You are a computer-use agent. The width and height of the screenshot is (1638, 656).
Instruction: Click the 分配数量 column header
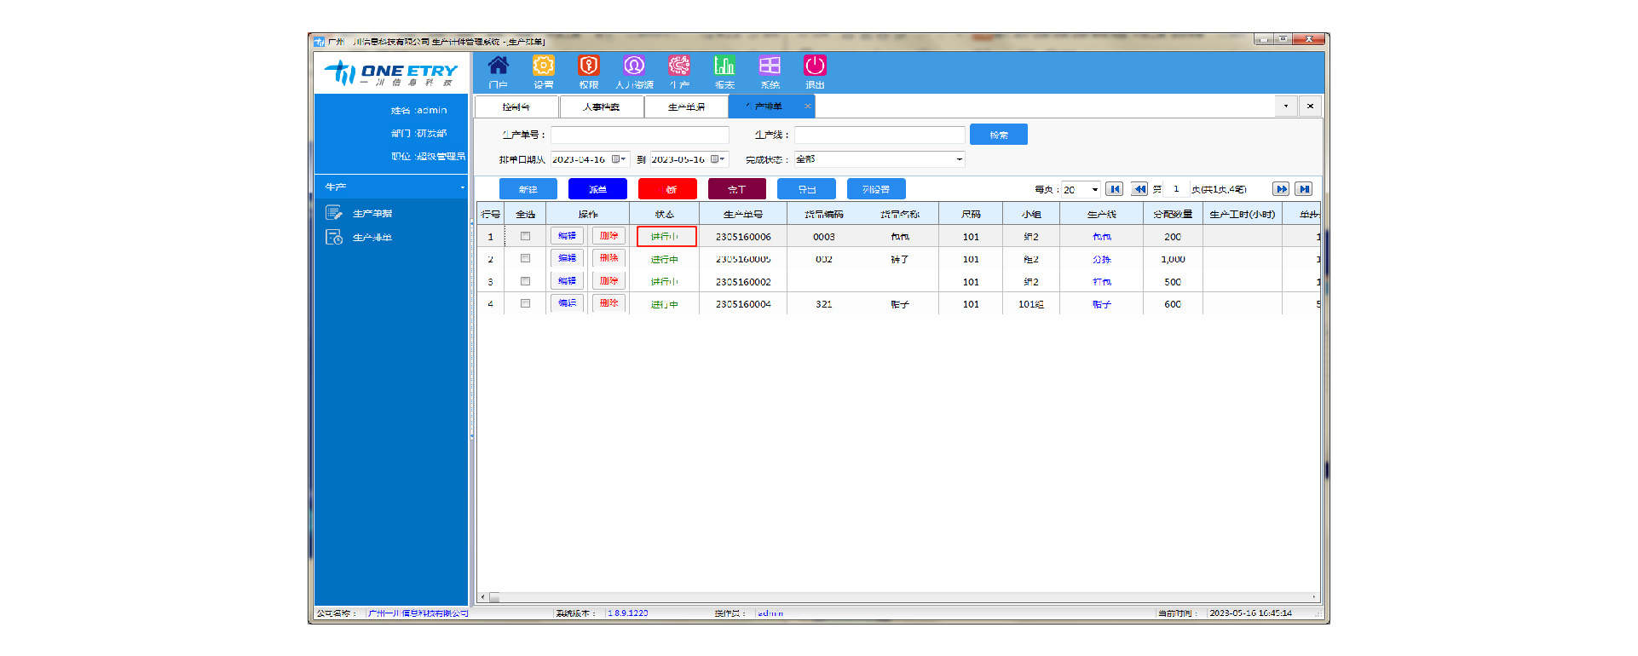click(1173, 214)
